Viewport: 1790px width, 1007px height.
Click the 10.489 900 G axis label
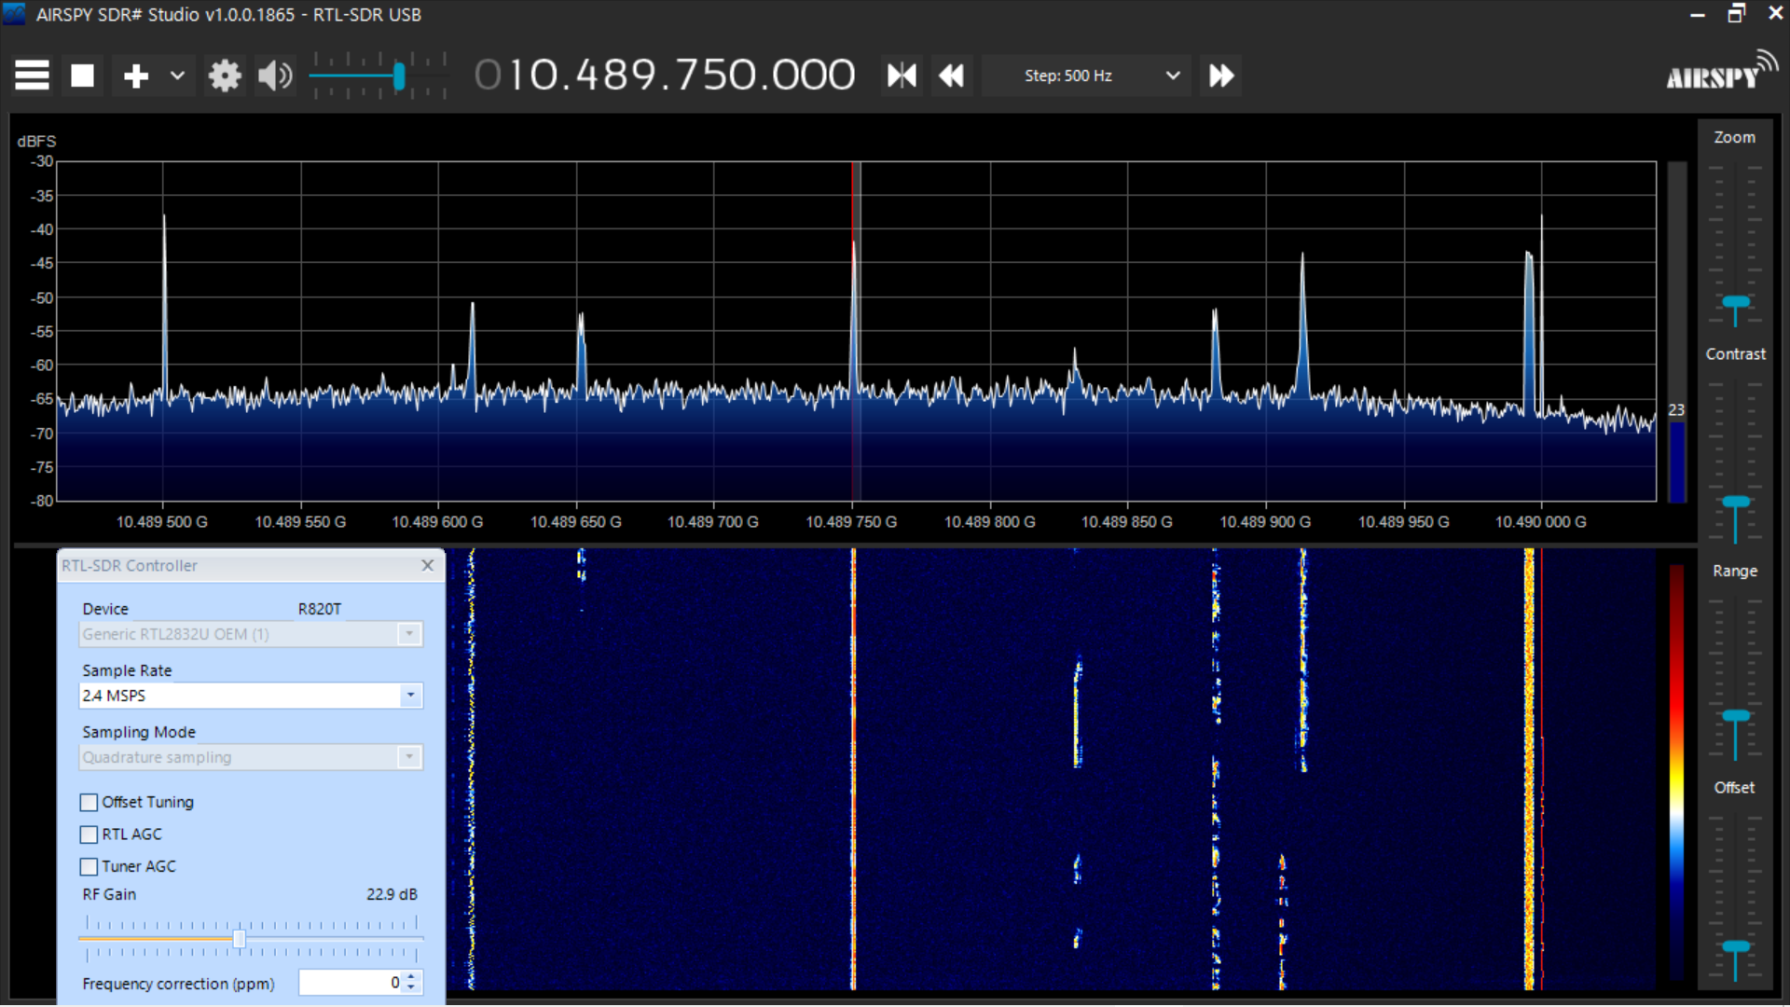(1265, 522)
